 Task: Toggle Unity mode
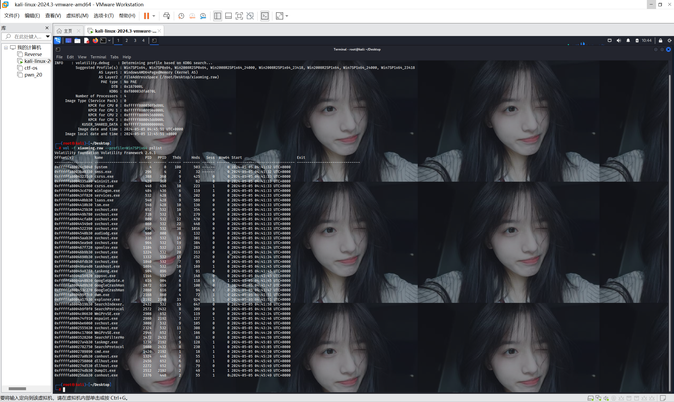250,16
